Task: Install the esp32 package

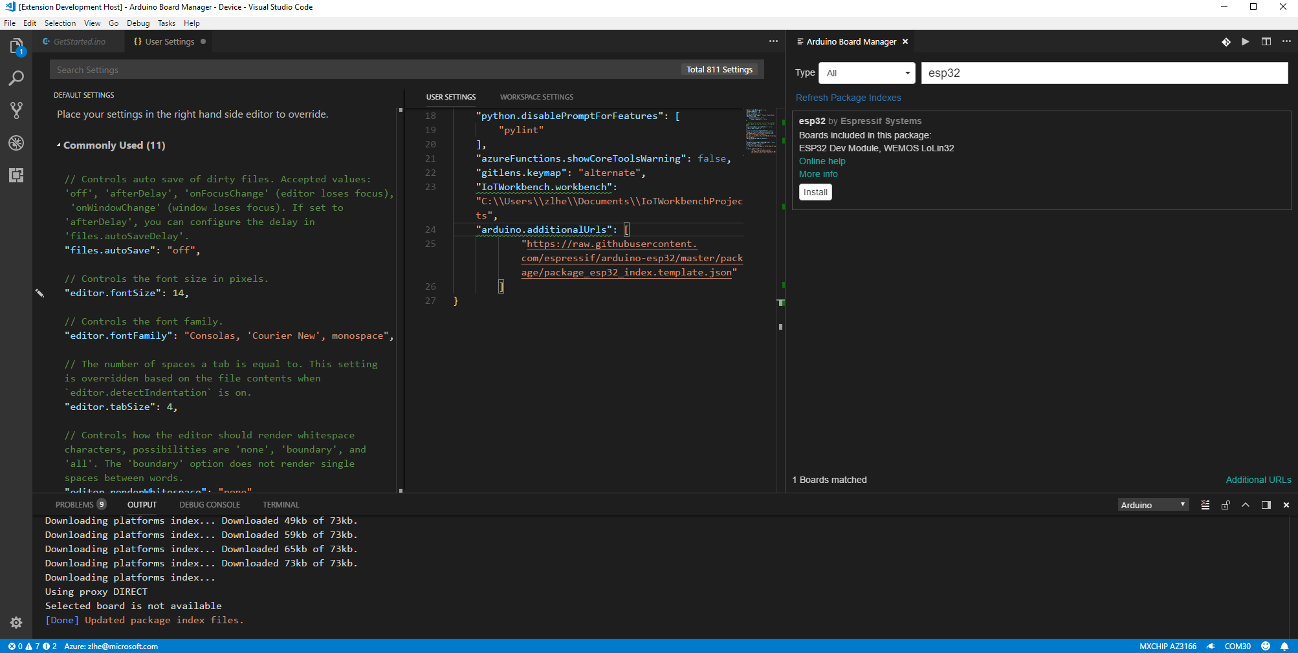Action: click(x=815, y=192)
